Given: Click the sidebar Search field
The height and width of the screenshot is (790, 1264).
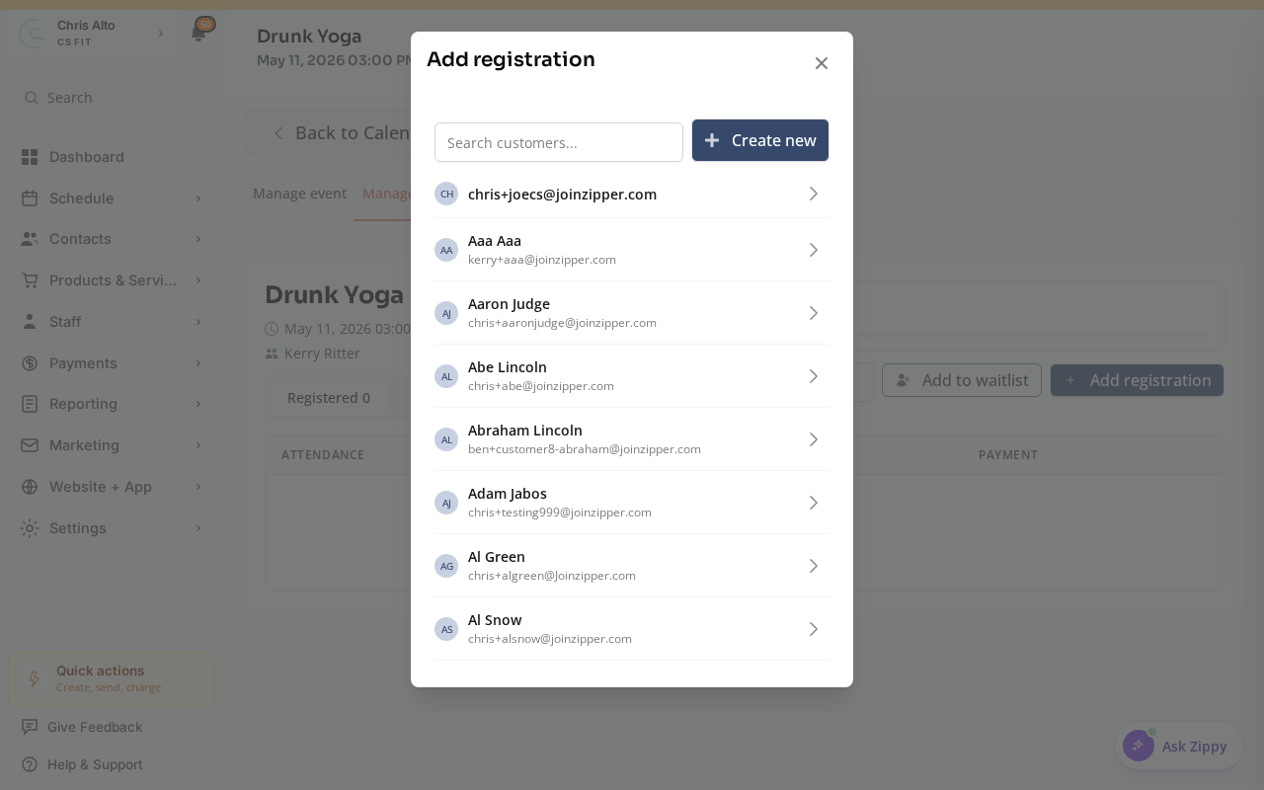Looking at the screenshot, I should 112,98.
